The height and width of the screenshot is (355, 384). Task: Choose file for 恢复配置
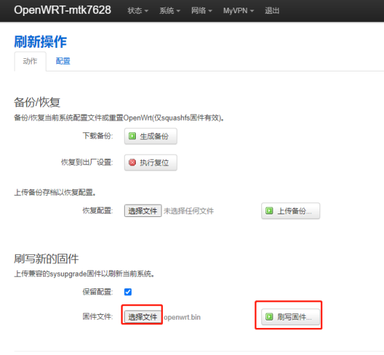[x=143, y=211]
